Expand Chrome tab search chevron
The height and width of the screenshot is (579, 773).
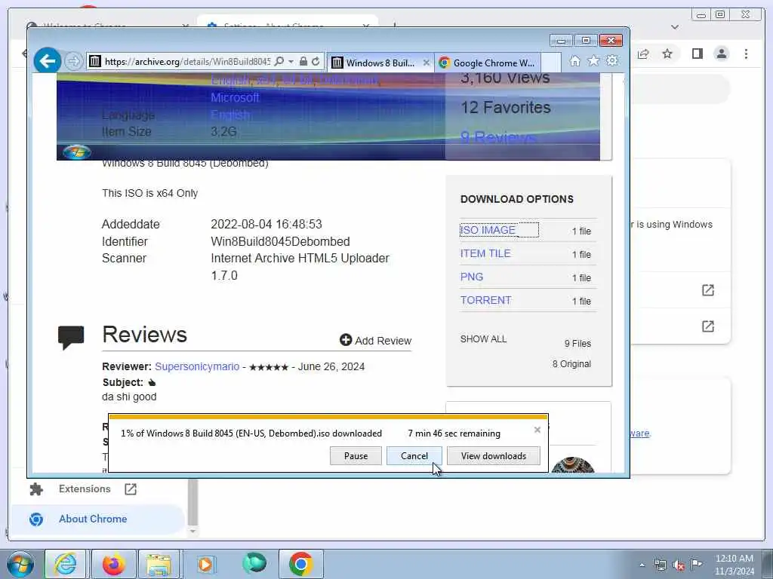675,27
